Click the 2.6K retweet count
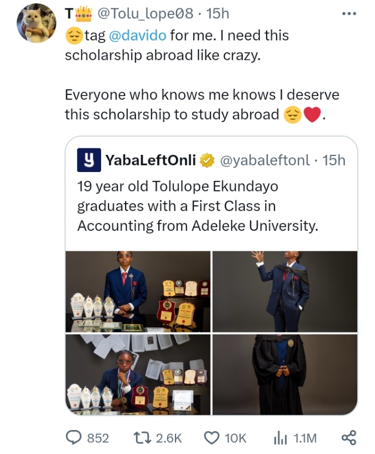The width and height of the screenshot is (375, 454). (168, 438)
